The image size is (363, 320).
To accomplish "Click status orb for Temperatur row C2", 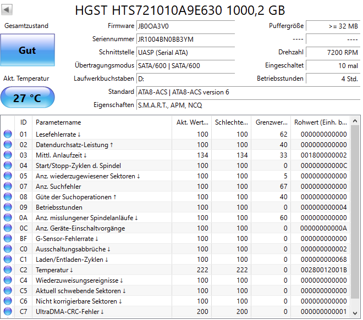I will tap(8, 270).
